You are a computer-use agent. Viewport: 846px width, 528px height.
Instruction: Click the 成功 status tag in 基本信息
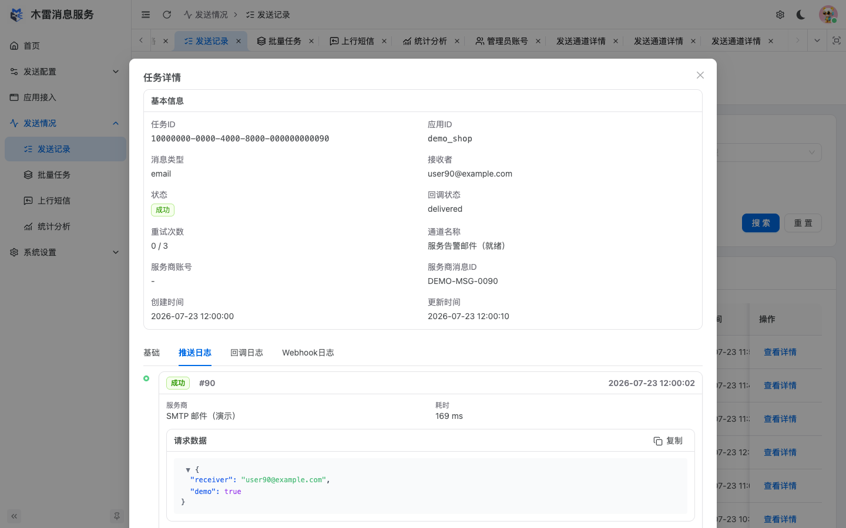point(163,210)
